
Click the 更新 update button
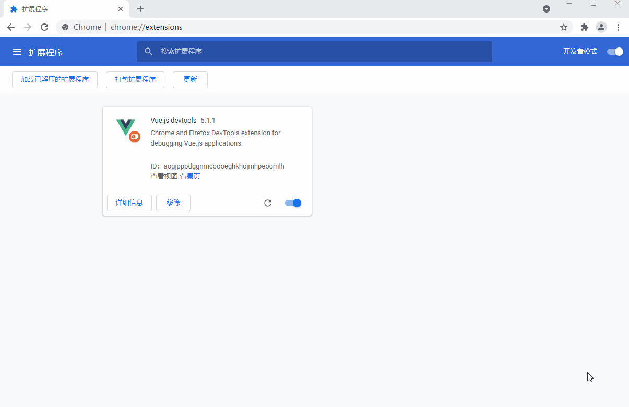pos(190,79)
